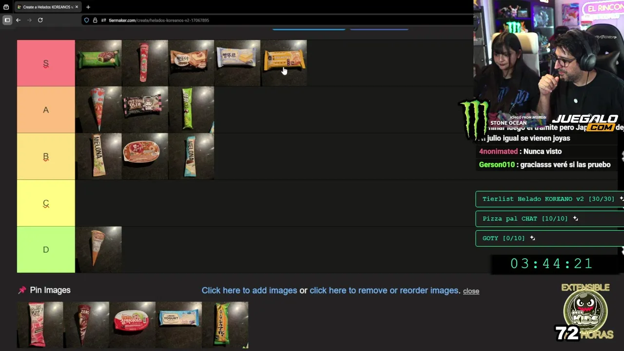
Task: Select the Create a Helados KOREANOS tab
Action: tap(47, 7)
